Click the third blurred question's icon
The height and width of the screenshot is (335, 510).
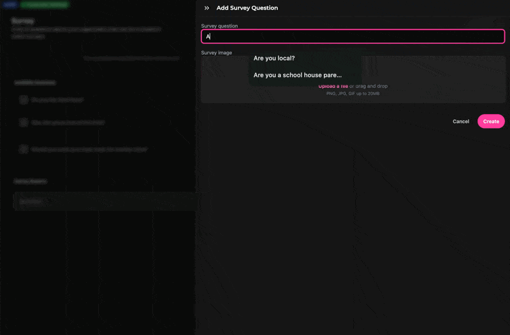pos(24,150)
